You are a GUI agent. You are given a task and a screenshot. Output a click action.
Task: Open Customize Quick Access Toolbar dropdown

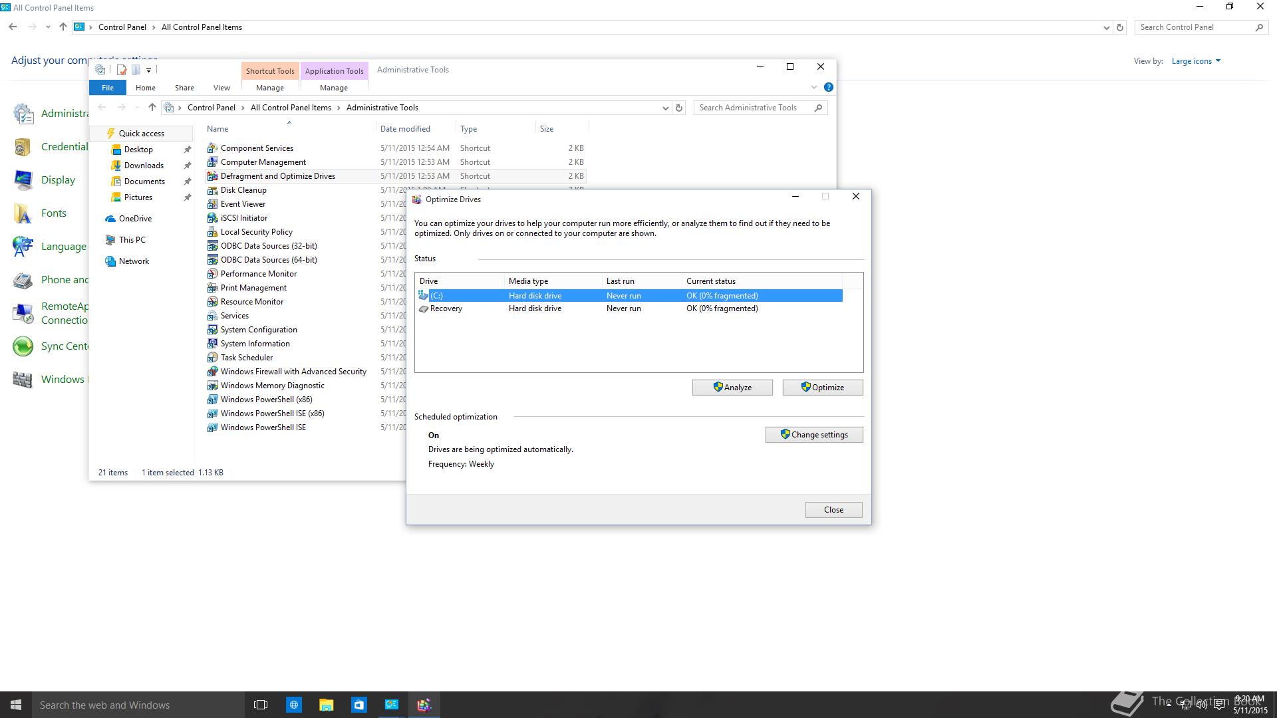point(148,70)
